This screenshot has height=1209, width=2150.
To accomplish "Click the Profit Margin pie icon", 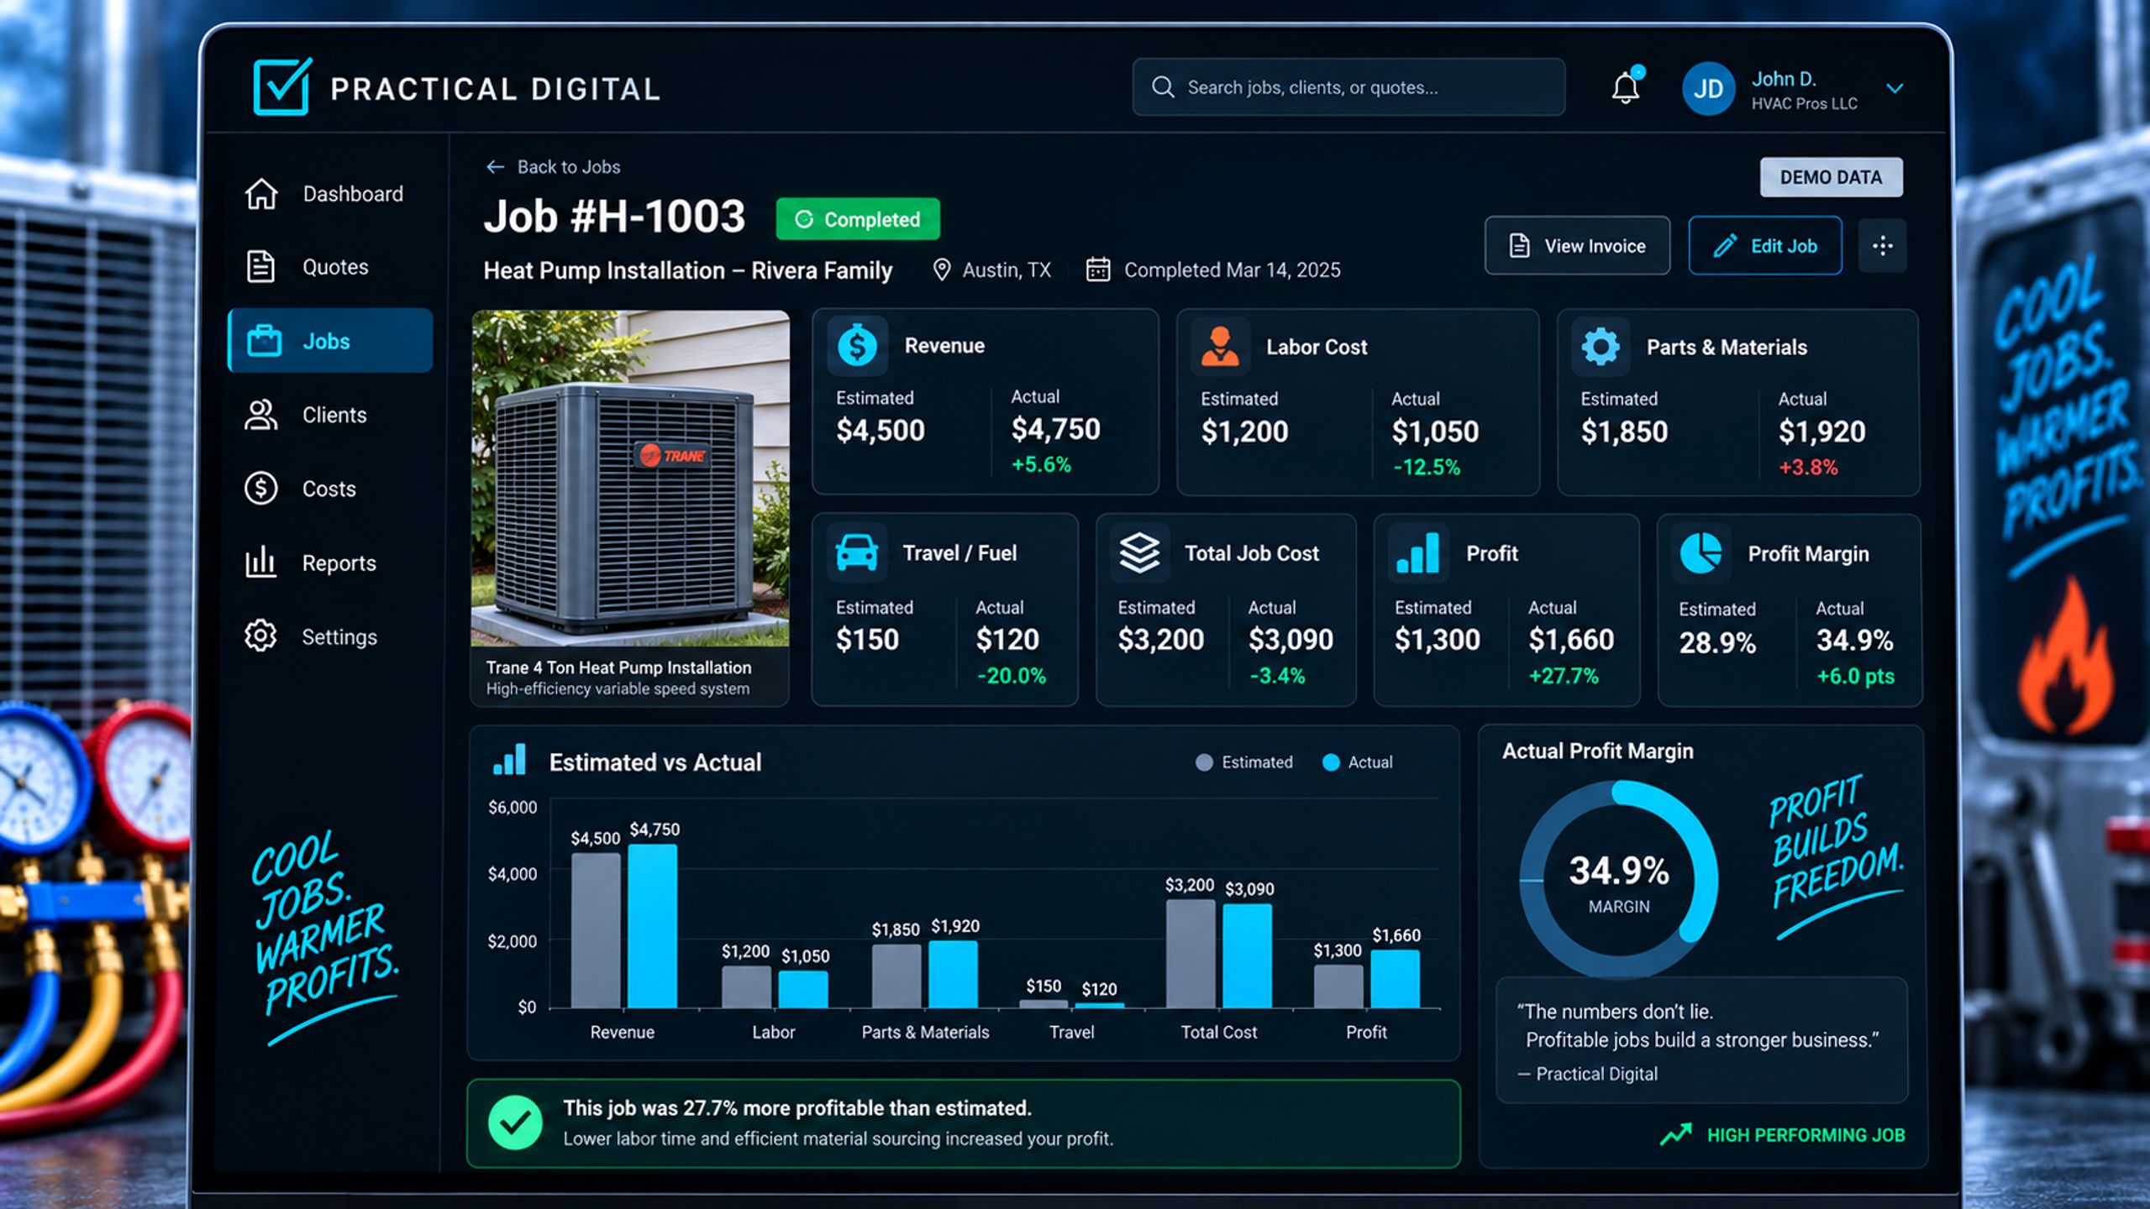I will click(x=1701, y=552).
